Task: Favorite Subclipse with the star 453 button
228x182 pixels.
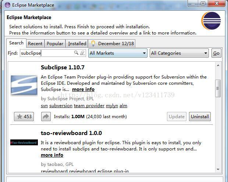Action: (x=24, y=116)
